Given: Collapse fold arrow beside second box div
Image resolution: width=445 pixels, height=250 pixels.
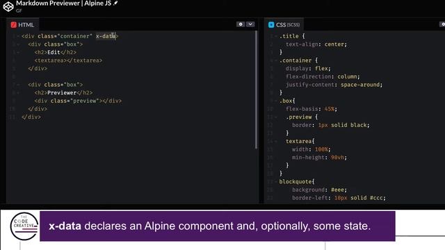Looking at the screenshot, I should (x=18, y=85).
